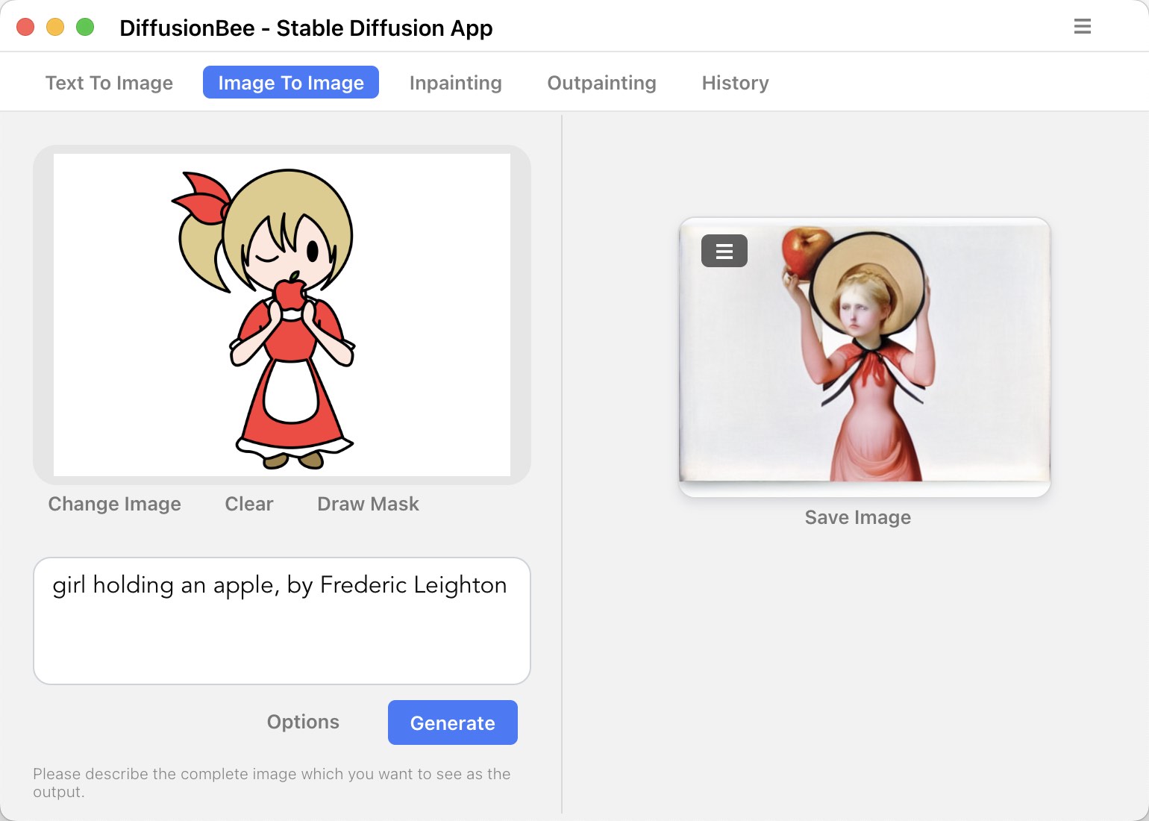
Task: Open the main hamburger menu in title bar
Action: tap(1082, 27)
